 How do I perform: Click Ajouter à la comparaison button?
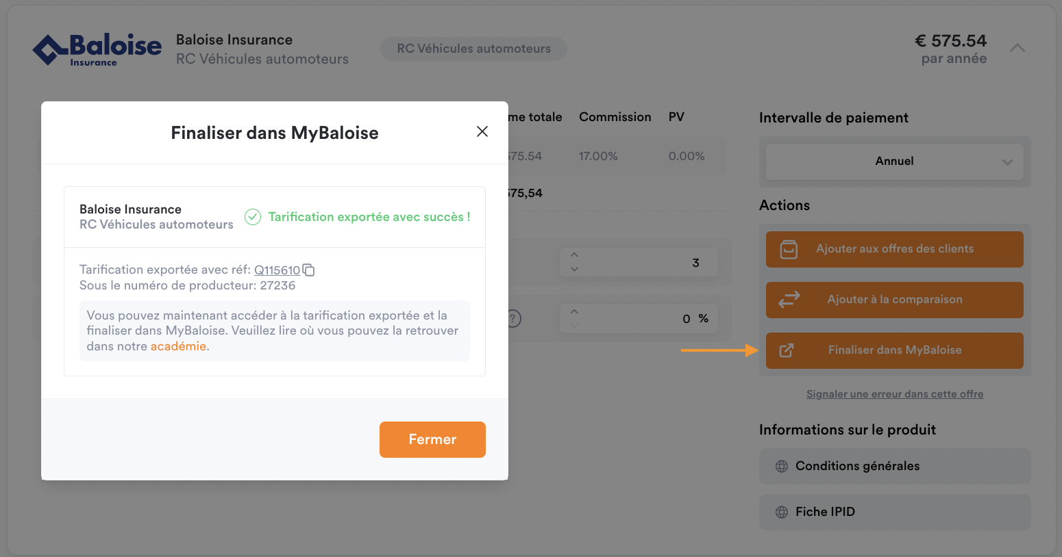click(x=894, y=300)
